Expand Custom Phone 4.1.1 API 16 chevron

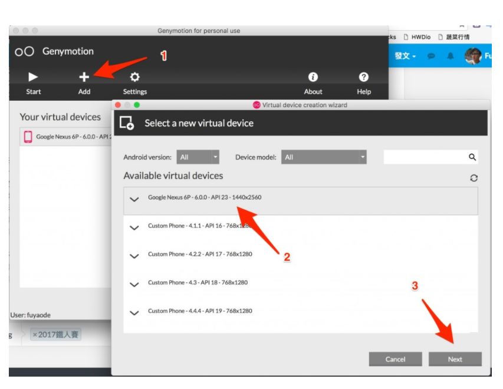134,228
